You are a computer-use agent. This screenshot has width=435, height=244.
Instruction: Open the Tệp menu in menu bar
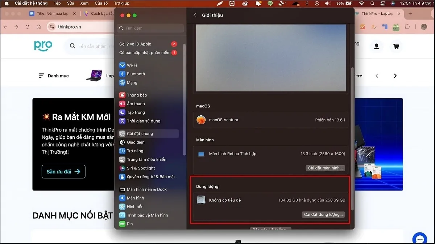tap(57, 3)
